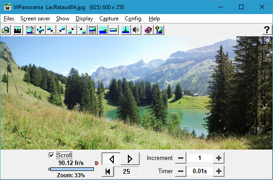
Task: Click the Increment label
Action: coord(160,158)
